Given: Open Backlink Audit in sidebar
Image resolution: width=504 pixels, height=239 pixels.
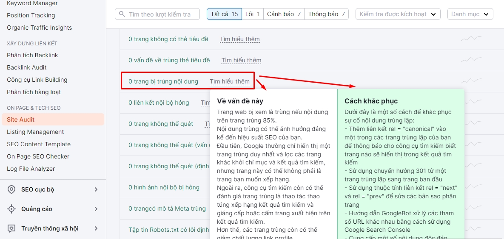Looking at the screenshot, I should pyautogui.click(x=27, y=68).
